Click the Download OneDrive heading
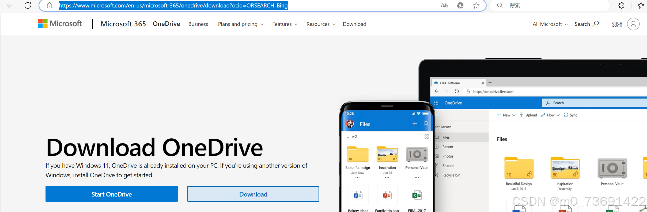647x212 pixels. pyautogui.click(x=154, y=147)
